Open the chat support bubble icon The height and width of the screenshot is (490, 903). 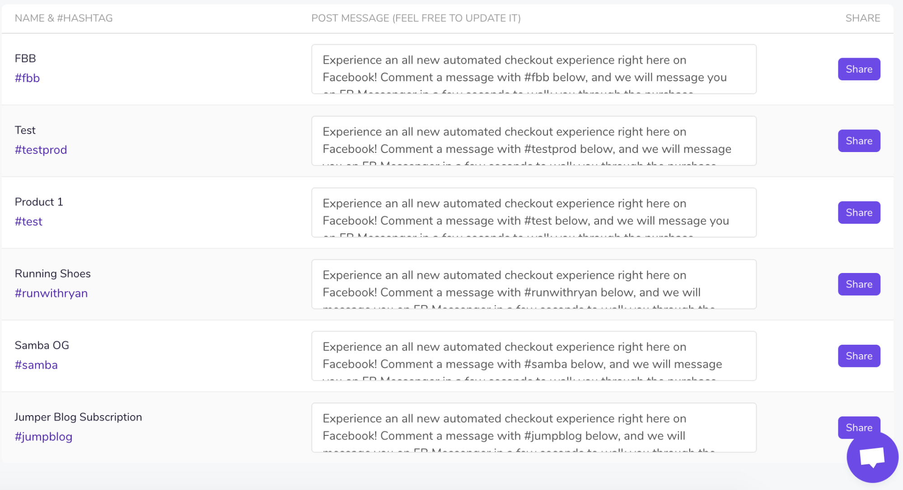pyautogui.click(x=872, y=457)
